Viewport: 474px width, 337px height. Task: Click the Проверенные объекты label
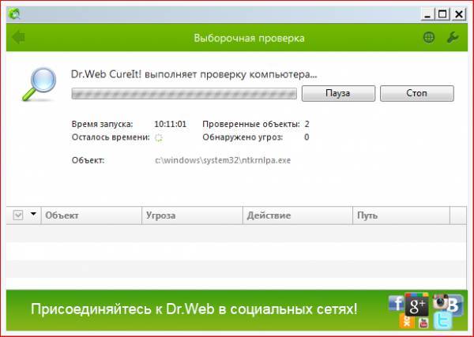tap(251, 124)
